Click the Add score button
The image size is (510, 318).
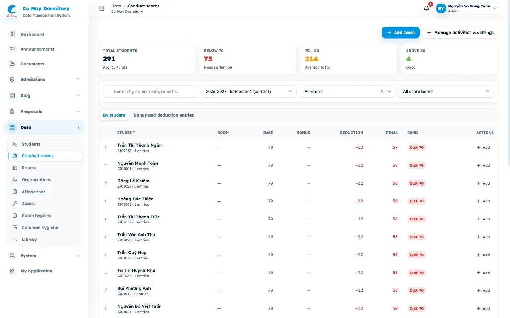[x=401, y=33]
